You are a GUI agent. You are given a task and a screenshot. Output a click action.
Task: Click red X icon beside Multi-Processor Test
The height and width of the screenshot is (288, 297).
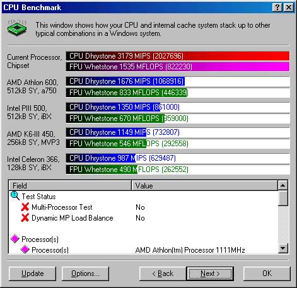tap(25, 207)
